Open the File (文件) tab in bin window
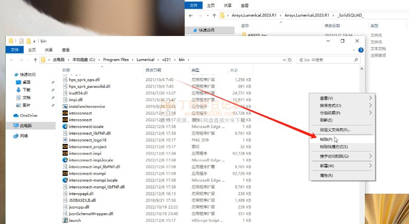Viewport: 409px width, 224px height. coord(14,50)
